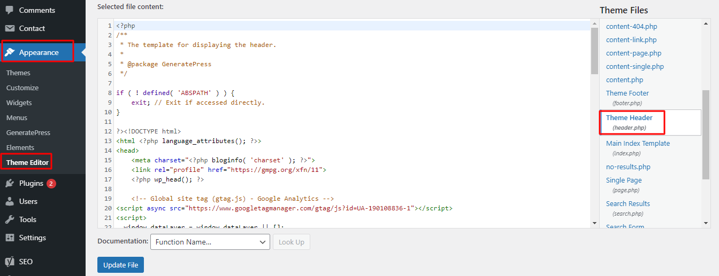Viewport: 719px width, 276px height.
Task: Open the Search Results template file
Action: [x=628, y=203]
